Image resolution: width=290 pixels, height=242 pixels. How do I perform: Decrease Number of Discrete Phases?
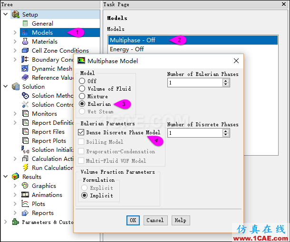pos(226,135)
